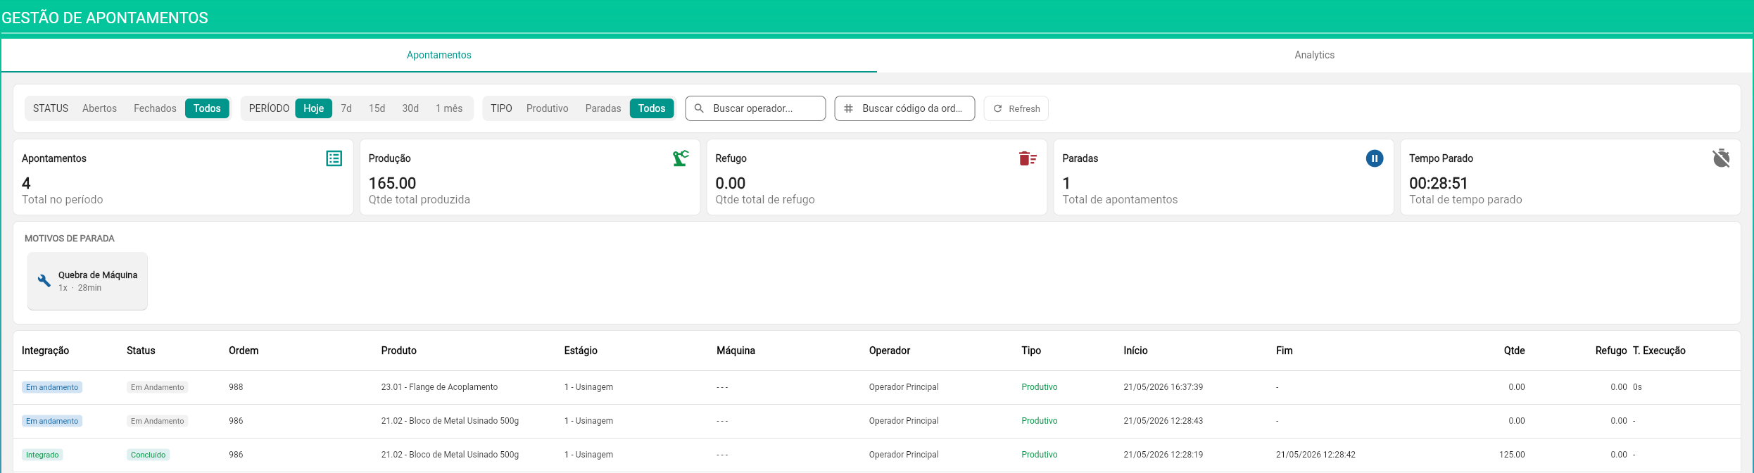Click the GESTÃO DE APONTAMENTOS title

pos(105,18)
